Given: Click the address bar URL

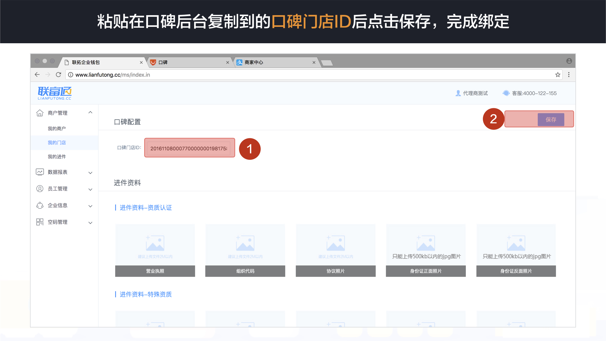Looking at the screenshot, I should click(113, 75).
